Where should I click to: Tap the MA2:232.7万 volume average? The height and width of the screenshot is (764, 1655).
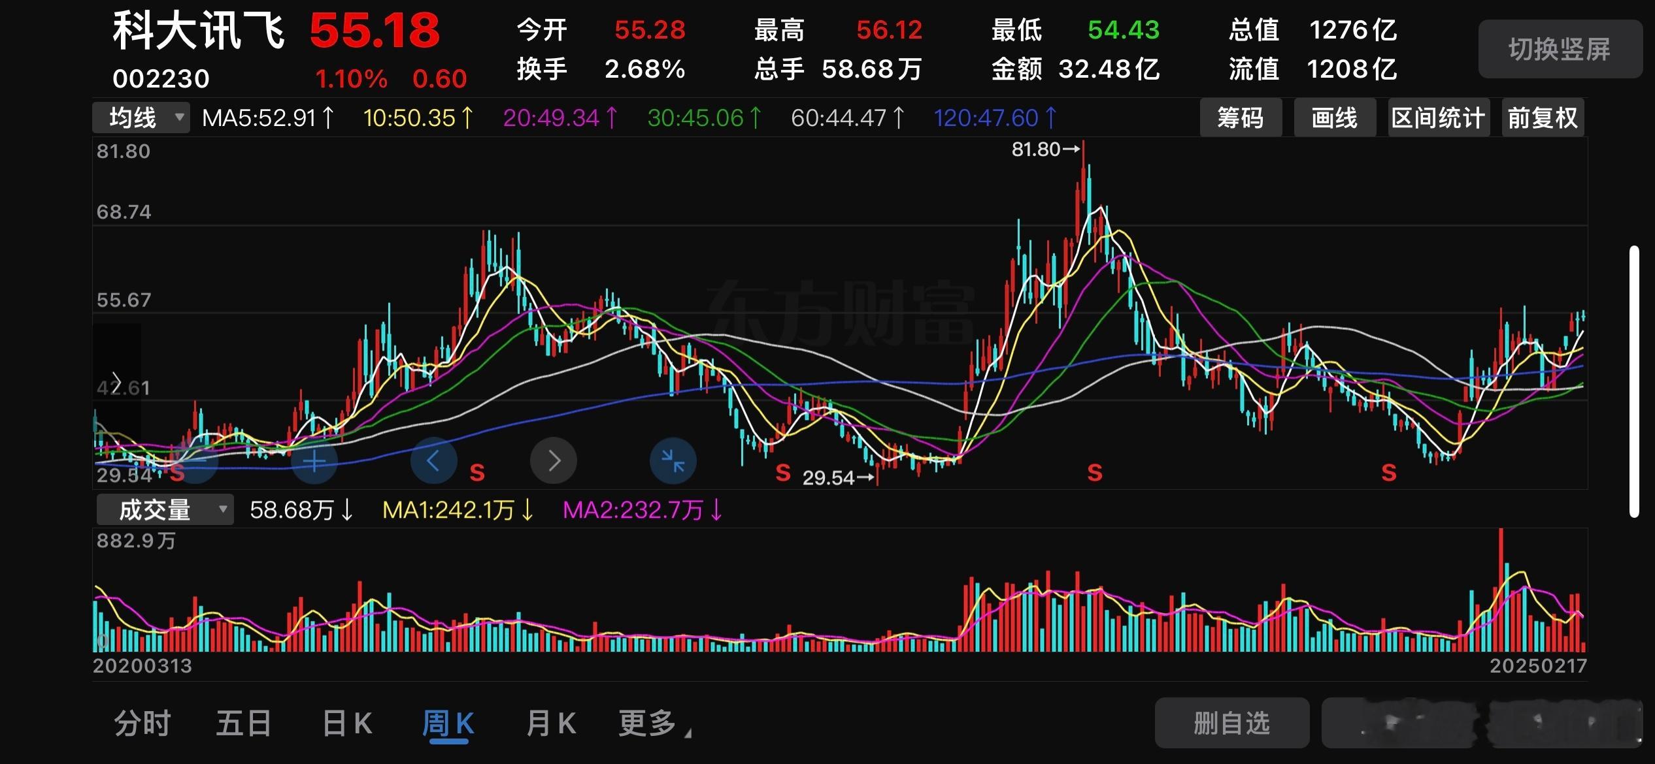[x=643, y=510]
